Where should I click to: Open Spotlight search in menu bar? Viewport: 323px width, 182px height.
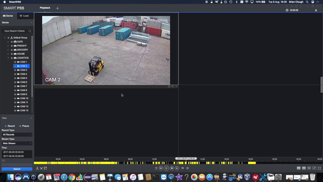307,2
